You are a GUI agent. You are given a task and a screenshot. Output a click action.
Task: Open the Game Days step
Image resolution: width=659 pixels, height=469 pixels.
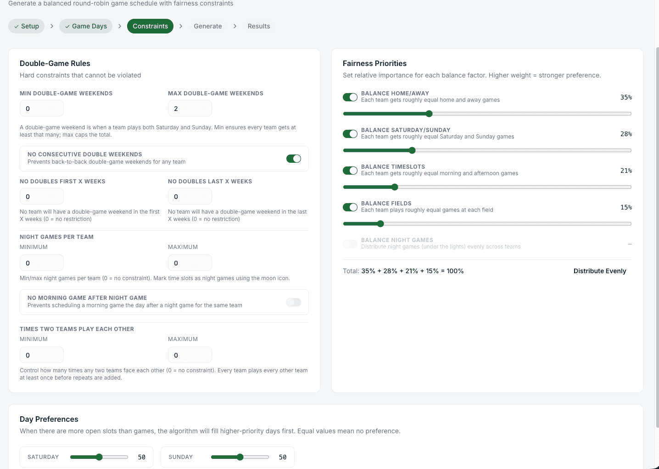tap(86, 26)
